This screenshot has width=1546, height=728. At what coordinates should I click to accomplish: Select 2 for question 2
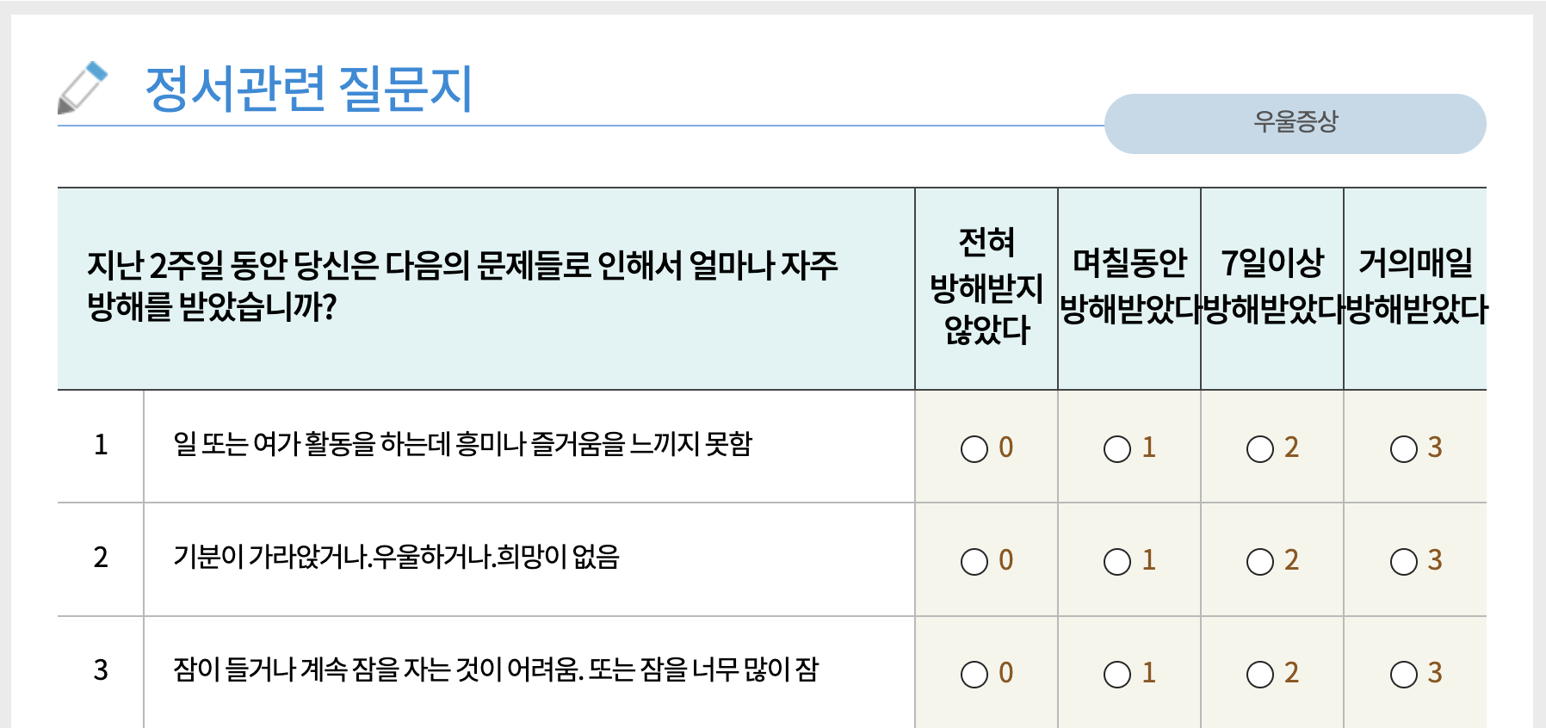click(x=1262, y=562)
